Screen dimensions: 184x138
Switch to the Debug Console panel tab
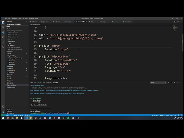tap(47, 83)
